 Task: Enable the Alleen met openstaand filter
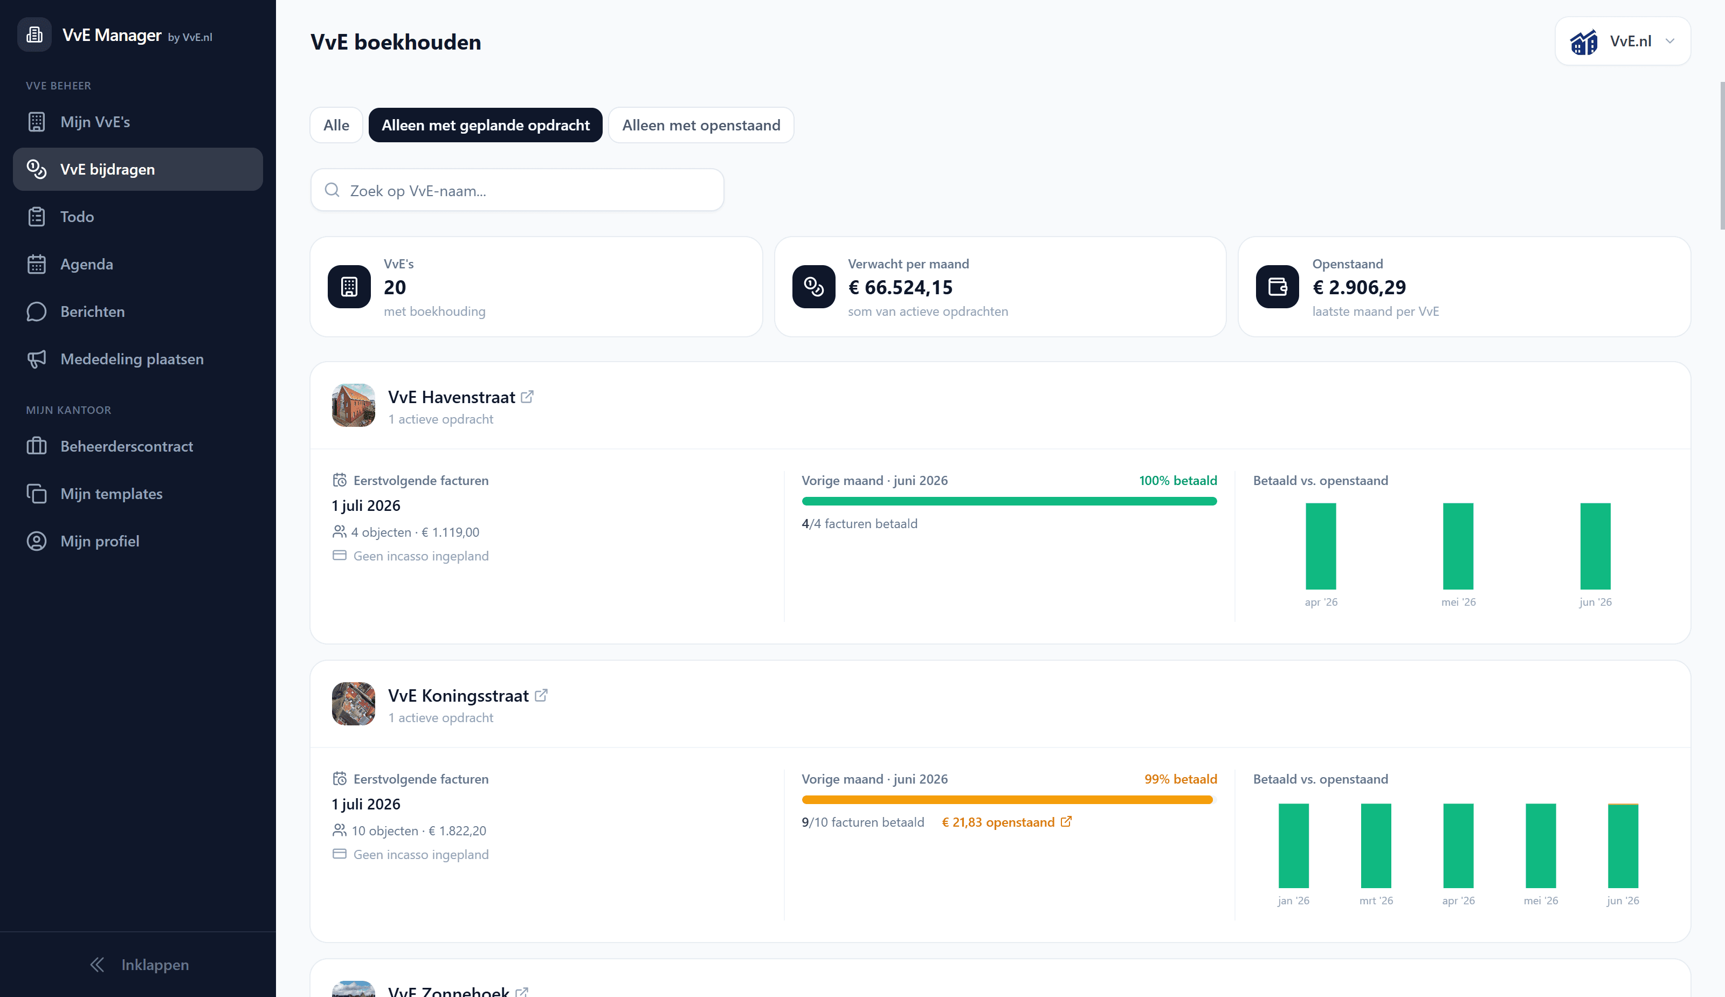701,125
